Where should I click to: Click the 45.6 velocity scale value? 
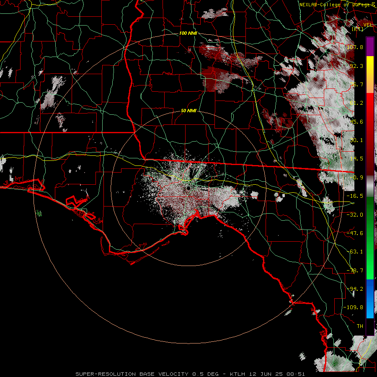(356, 121)
